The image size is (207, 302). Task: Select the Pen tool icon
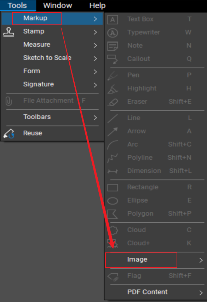[x=113, y=75]
